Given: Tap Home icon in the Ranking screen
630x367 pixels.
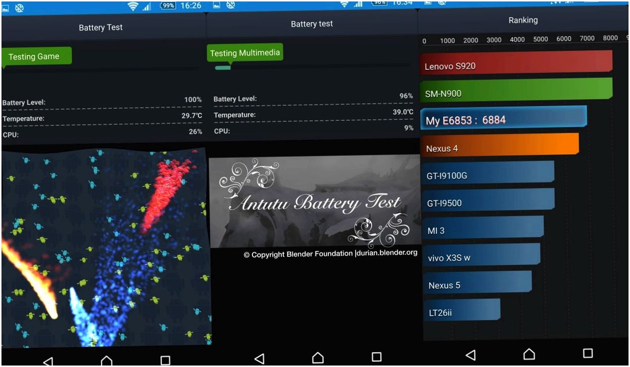Looking at the screenshot, I should point(529,354).
